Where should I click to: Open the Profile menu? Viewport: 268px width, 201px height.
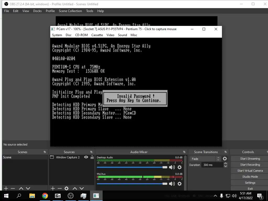click(50, 11)
